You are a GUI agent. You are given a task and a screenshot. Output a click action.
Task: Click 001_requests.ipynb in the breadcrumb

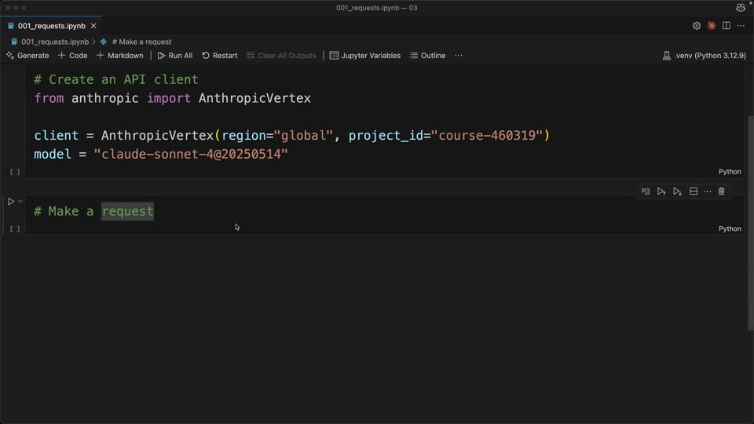55,42
